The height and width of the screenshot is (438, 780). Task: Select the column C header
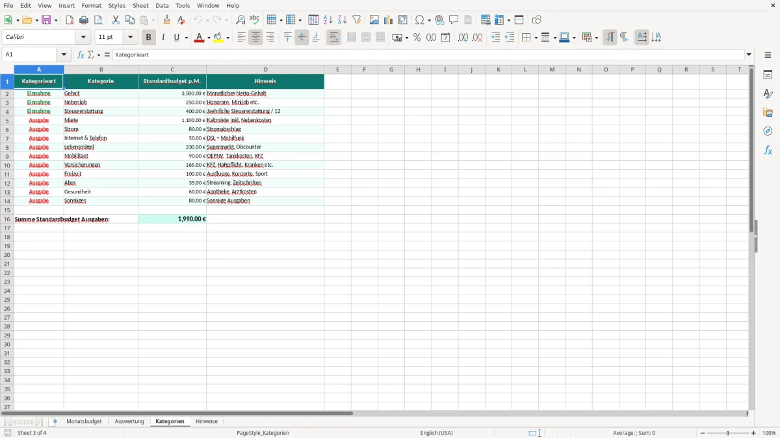[172, 69]
